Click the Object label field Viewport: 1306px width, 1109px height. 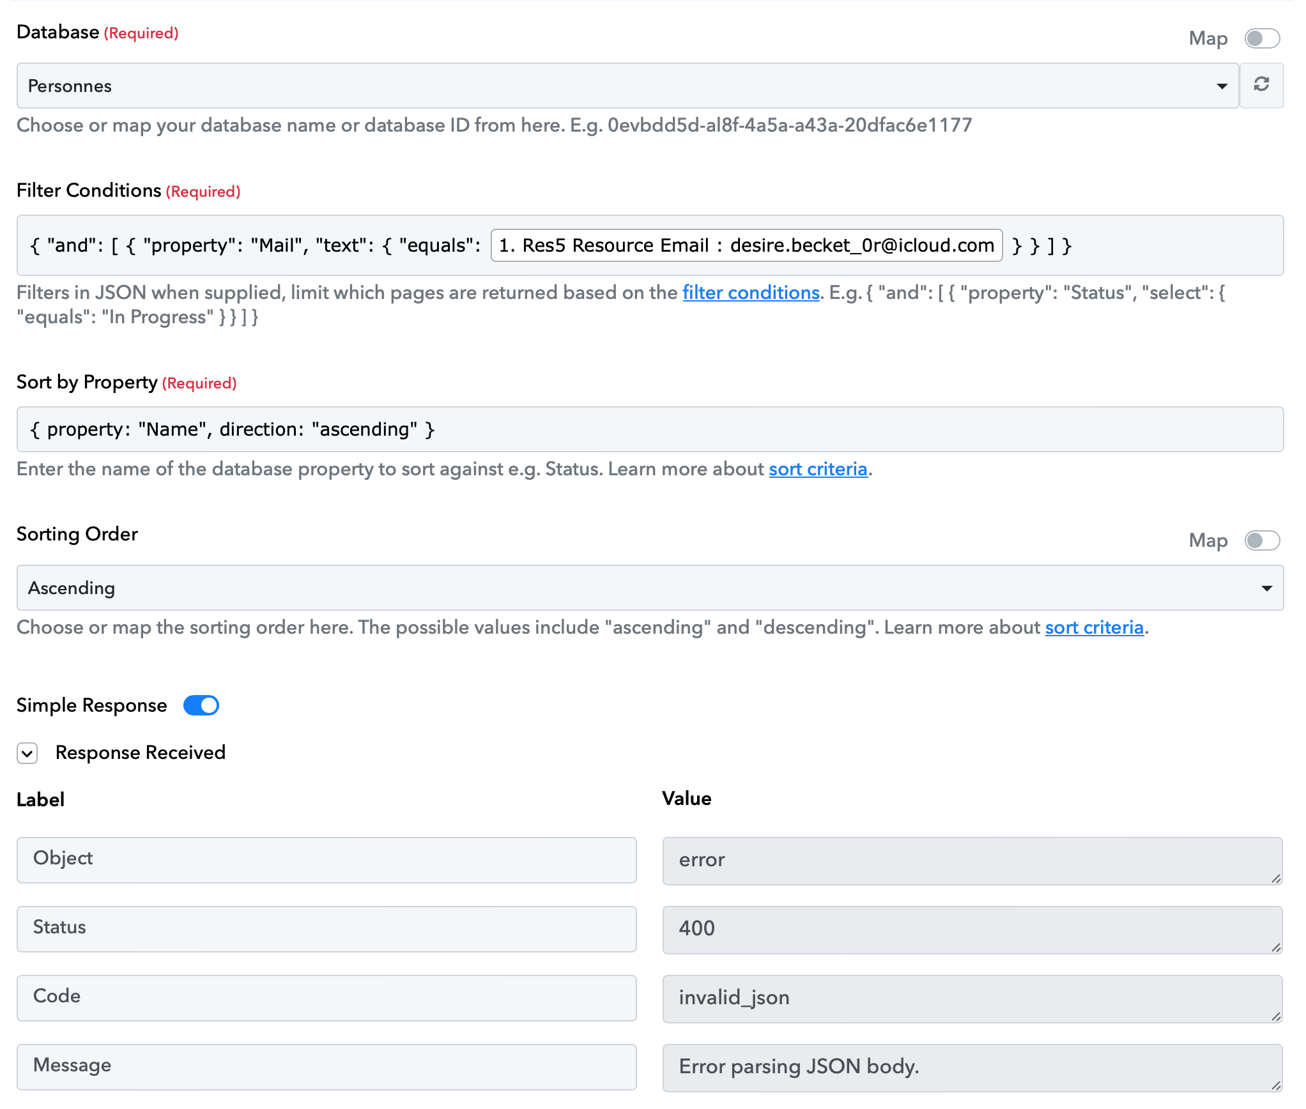pyautogui.click(x=326, y=860)
